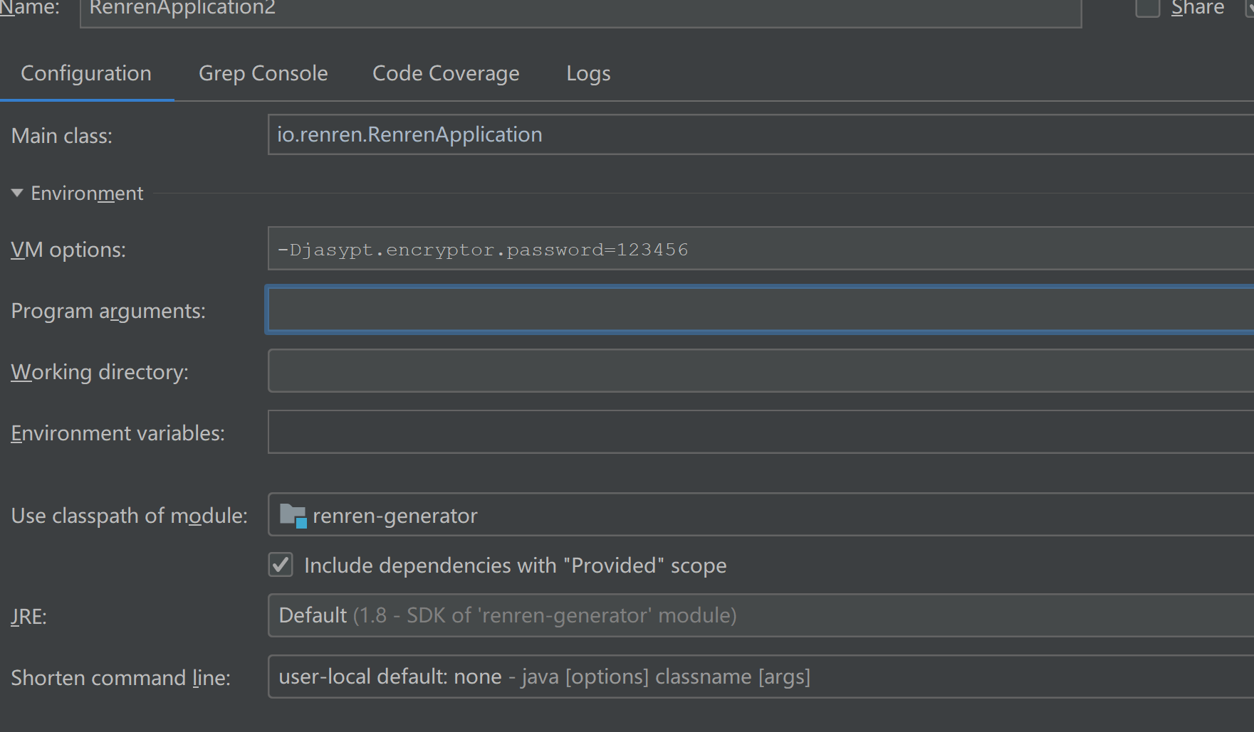Screen dimensions: 1254x732
Task: Click the VM options text field
Action: pyautogui.click(x=761, y=248)
